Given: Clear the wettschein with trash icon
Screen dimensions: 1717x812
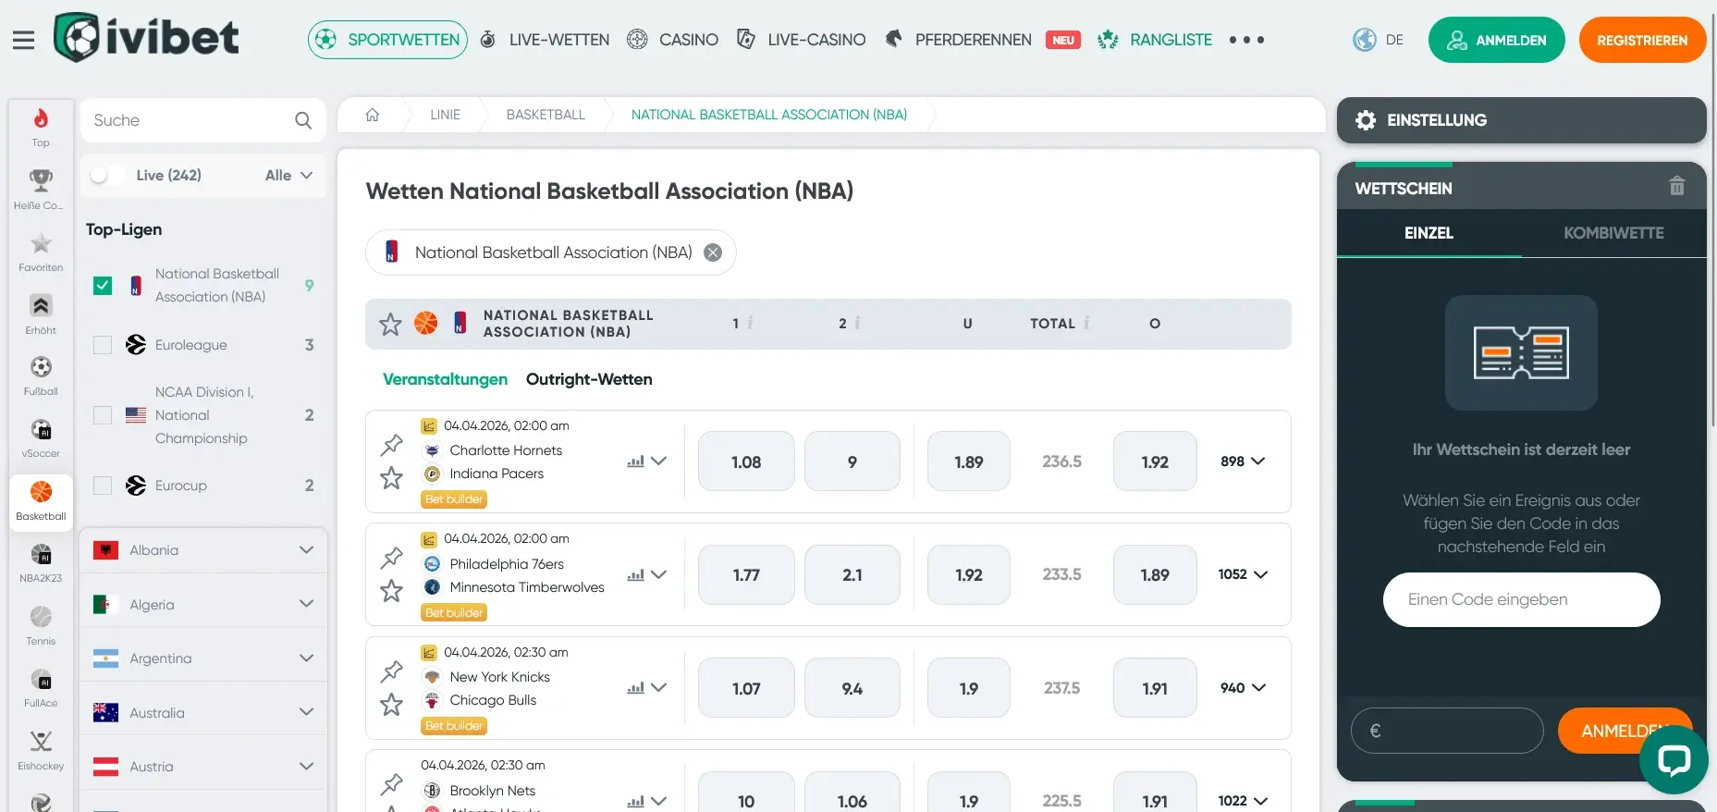Looking at the screenshot, I should [x=1676, y=186].
